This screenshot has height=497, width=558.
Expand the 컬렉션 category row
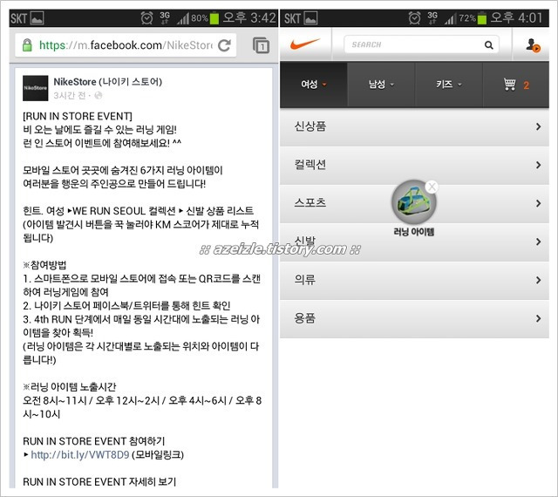coord(414,165)
